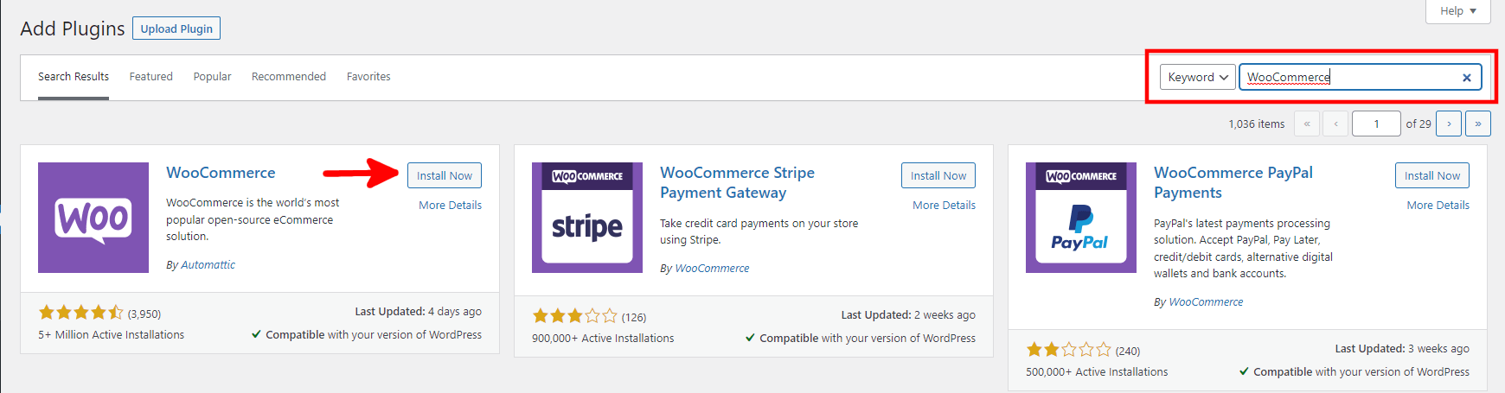
Task: Go to next page of plugin results
Action: pos(1449,124)
